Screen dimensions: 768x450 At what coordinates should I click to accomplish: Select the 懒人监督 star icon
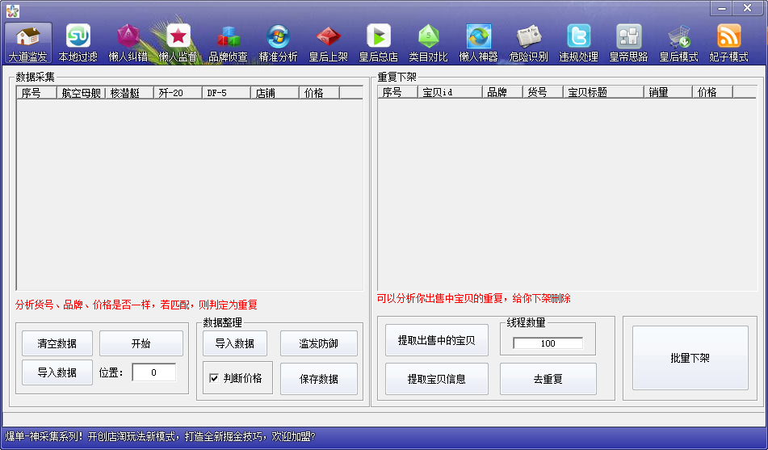coord(178,43)
